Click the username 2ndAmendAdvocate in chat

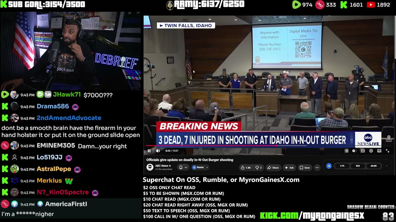(x=69, y=118)
